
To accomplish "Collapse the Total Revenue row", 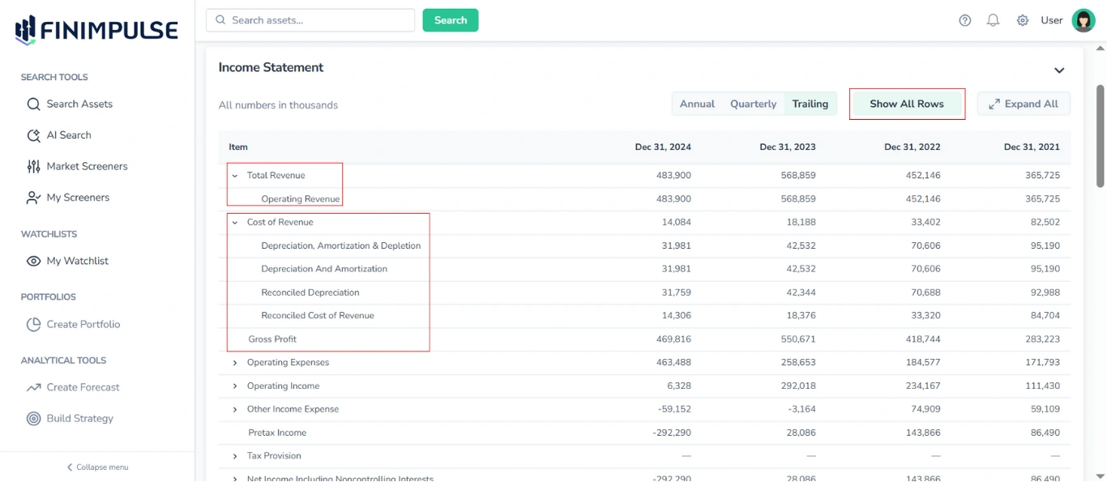I will point(236,175).
